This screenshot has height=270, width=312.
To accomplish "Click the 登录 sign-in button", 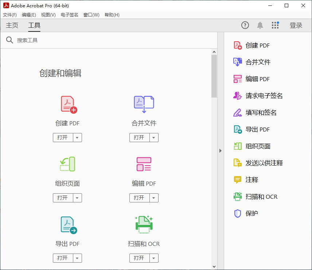I will point(296,25).
